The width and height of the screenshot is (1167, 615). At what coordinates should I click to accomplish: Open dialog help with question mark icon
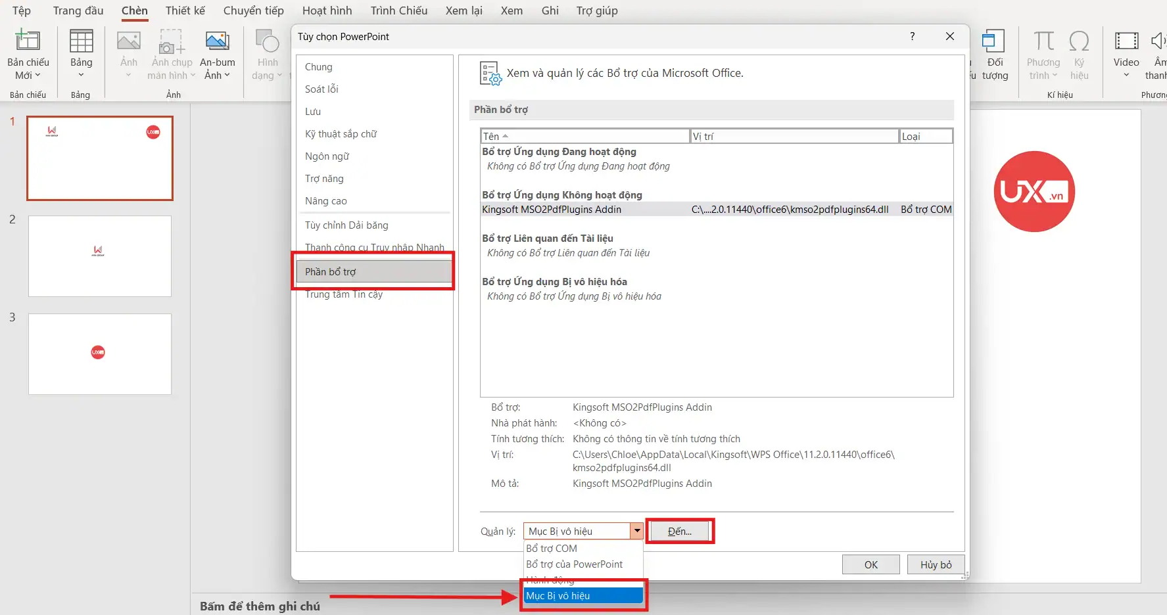click(913, 37)
